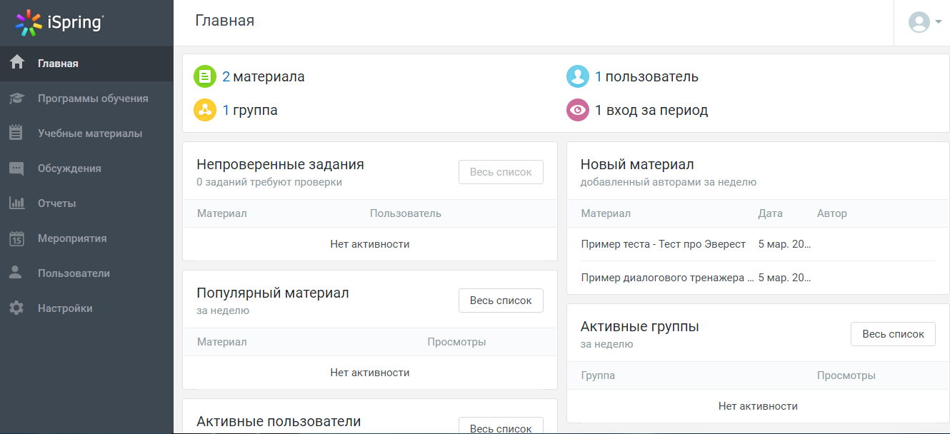Viewport: 950px width, 434px height.
Task: Click the yellow группа stats icon
Action: (204, 110)
